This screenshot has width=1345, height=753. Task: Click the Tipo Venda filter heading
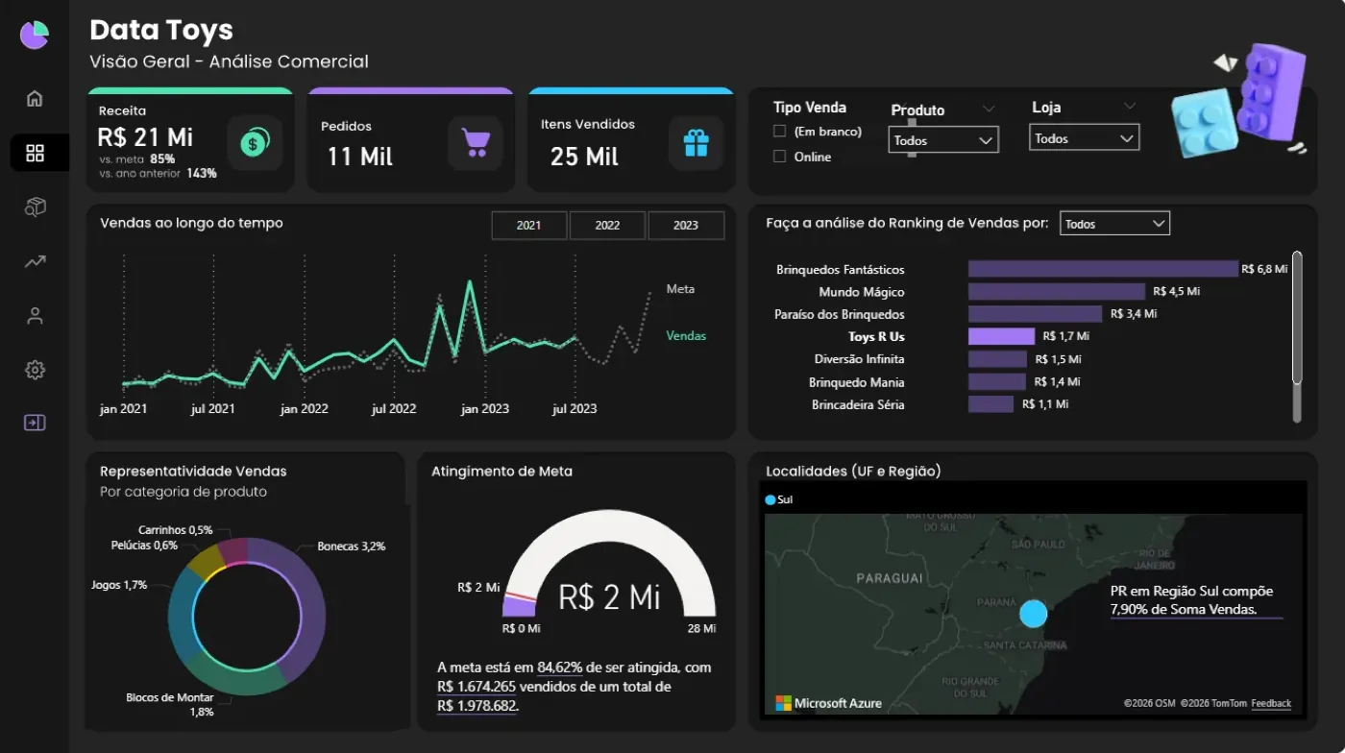pos(810,108)
